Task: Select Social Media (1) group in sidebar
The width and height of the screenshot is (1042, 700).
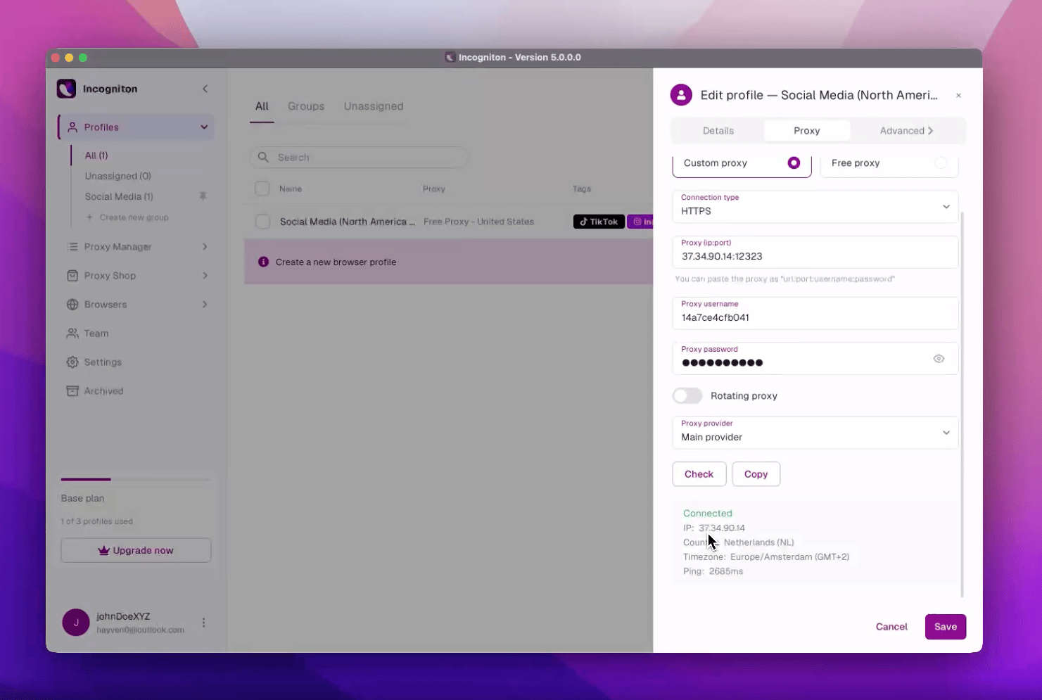Action: coord(119,196)
